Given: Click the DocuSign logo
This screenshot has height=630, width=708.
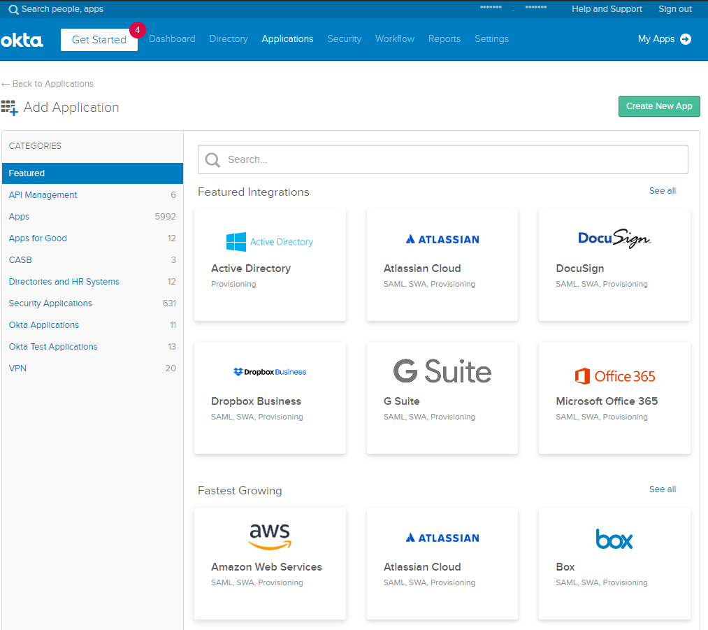Looking at the screenshot, I should (614, 238).
